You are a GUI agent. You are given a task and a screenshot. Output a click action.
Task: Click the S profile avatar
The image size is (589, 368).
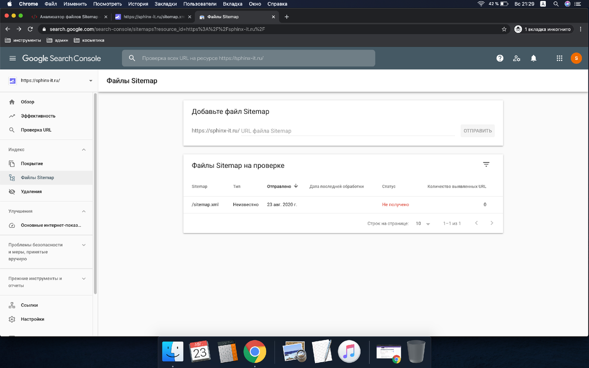[576, 58]
